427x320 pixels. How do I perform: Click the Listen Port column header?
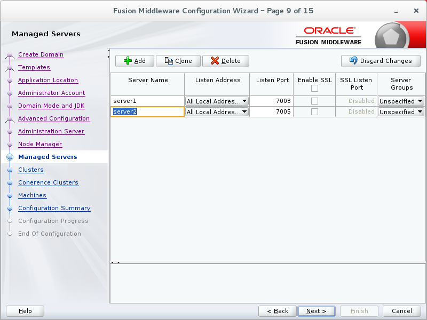(x=272, y=84)
